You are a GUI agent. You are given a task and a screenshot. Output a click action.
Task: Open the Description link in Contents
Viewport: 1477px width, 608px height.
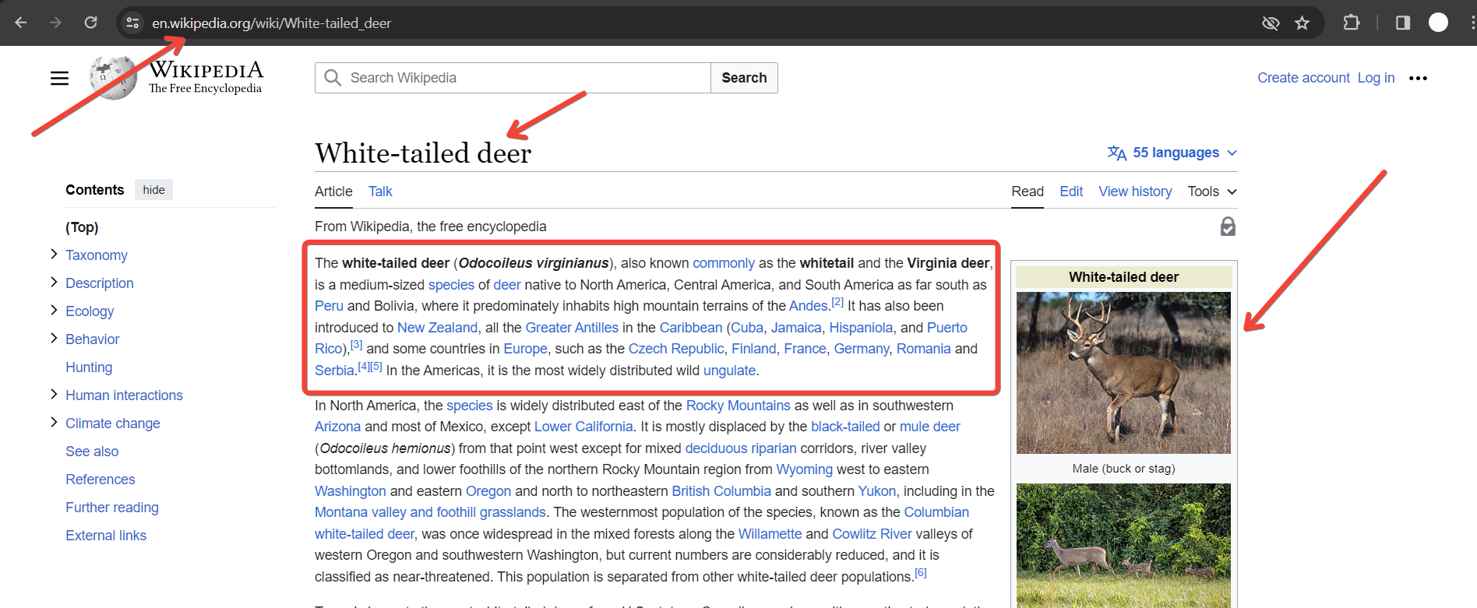[x=100, y=283]
